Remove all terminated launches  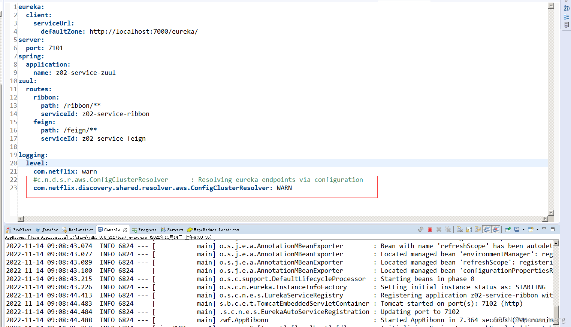448,229
